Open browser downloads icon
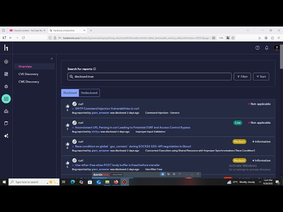 (x=260, y=38)
